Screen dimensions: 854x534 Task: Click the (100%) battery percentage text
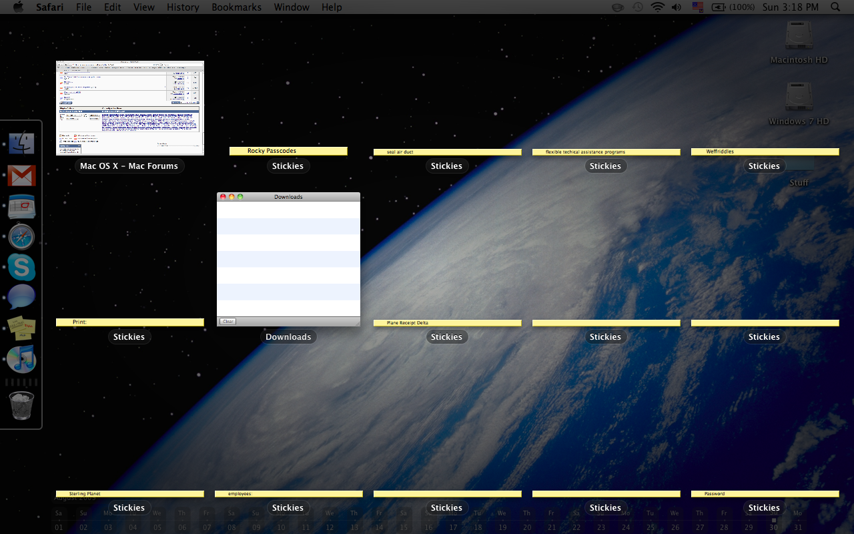[x=742, y=7]
